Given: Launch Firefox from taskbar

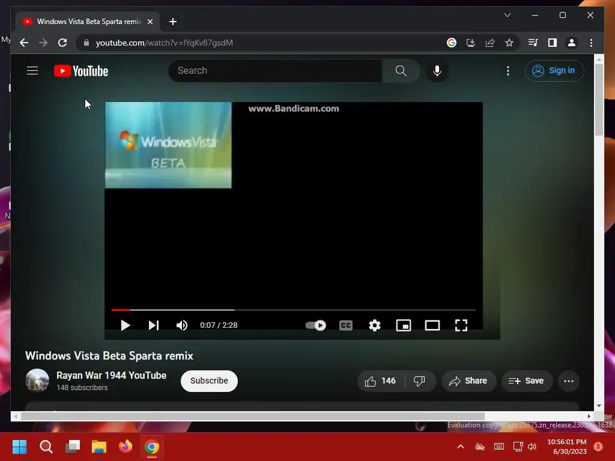Looking at the screenshot, I should coord(126,447).
